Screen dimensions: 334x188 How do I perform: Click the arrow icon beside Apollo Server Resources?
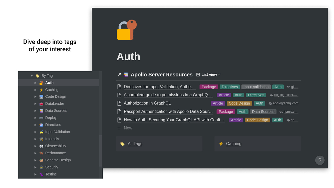[119, 75]
